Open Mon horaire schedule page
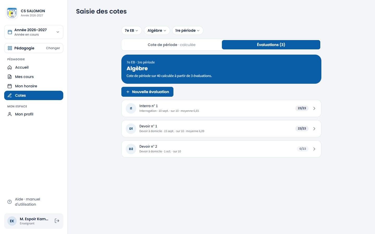The width and height of the screenshot is (375, 234). pos(34,86)
